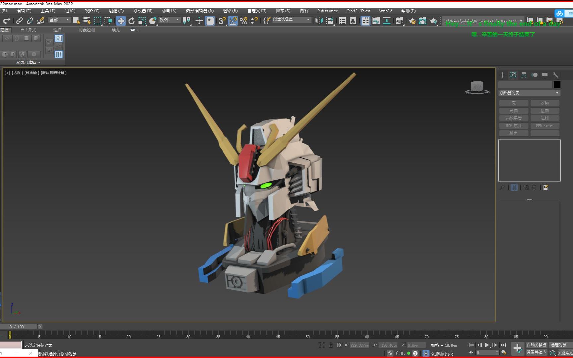This screenshot has height=358, width=573.
Task: Click the black object color swatch
Action: coord(557,85)
